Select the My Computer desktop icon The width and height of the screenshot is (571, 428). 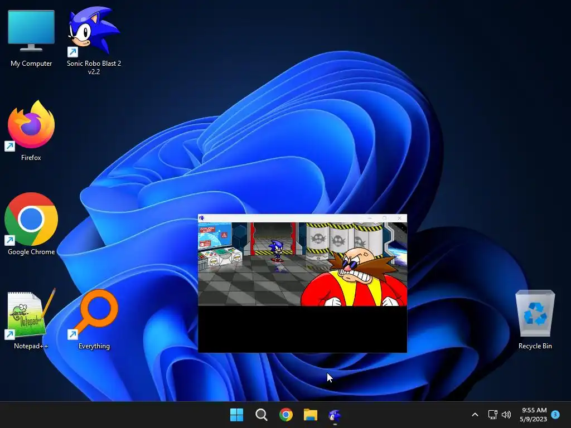pos(31,38)
